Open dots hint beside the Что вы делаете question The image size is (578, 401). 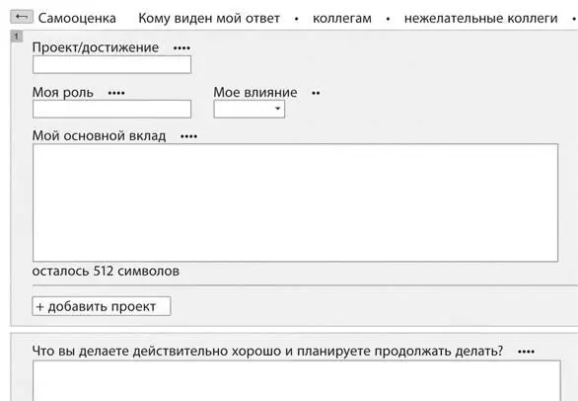[x=526, y=352]
